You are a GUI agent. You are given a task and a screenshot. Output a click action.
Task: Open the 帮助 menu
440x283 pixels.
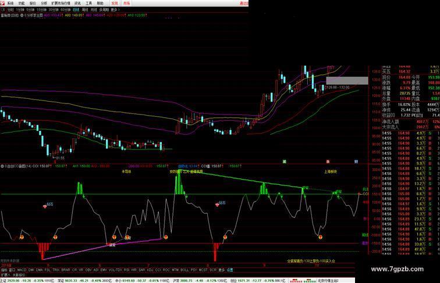100,3
